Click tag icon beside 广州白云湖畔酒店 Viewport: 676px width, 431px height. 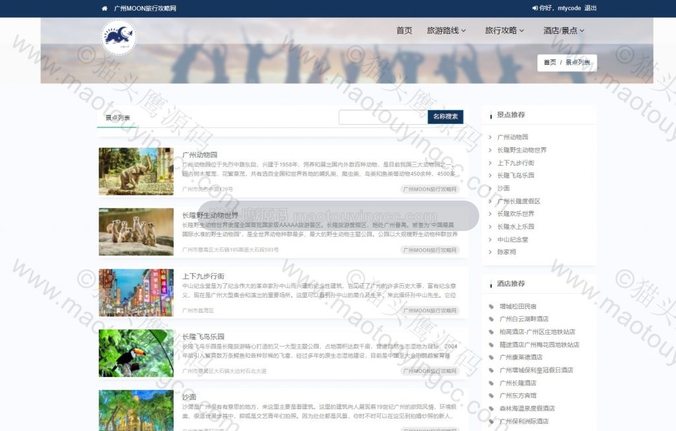491,319
